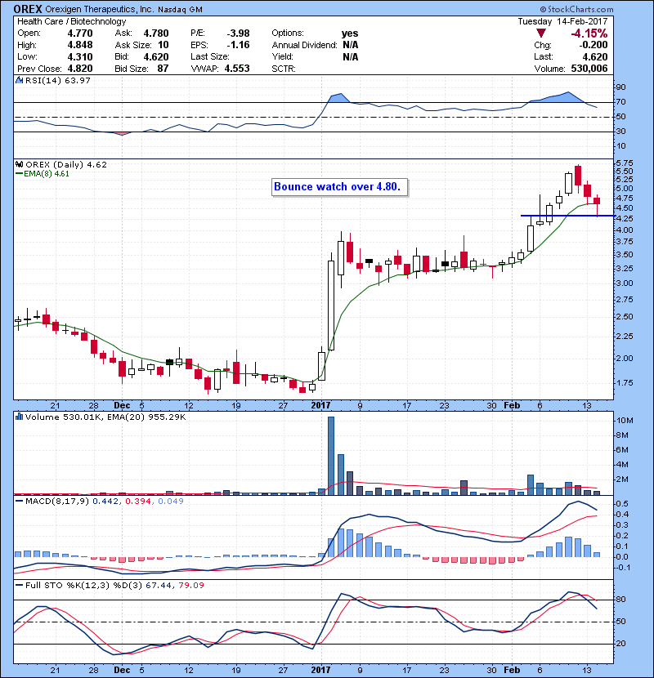Click the company name Orexigen Therapeutics, Inc.

[100, 9]
